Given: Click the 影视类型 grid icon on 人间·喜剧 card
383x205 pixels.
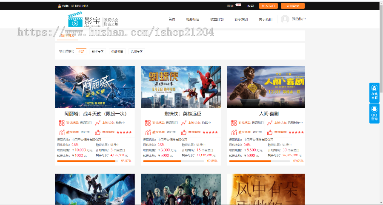Looking at the screenshot, I should (234, 123).
